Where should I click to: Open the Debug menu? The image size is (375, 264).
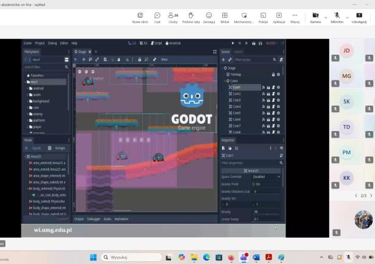(52, 43)
